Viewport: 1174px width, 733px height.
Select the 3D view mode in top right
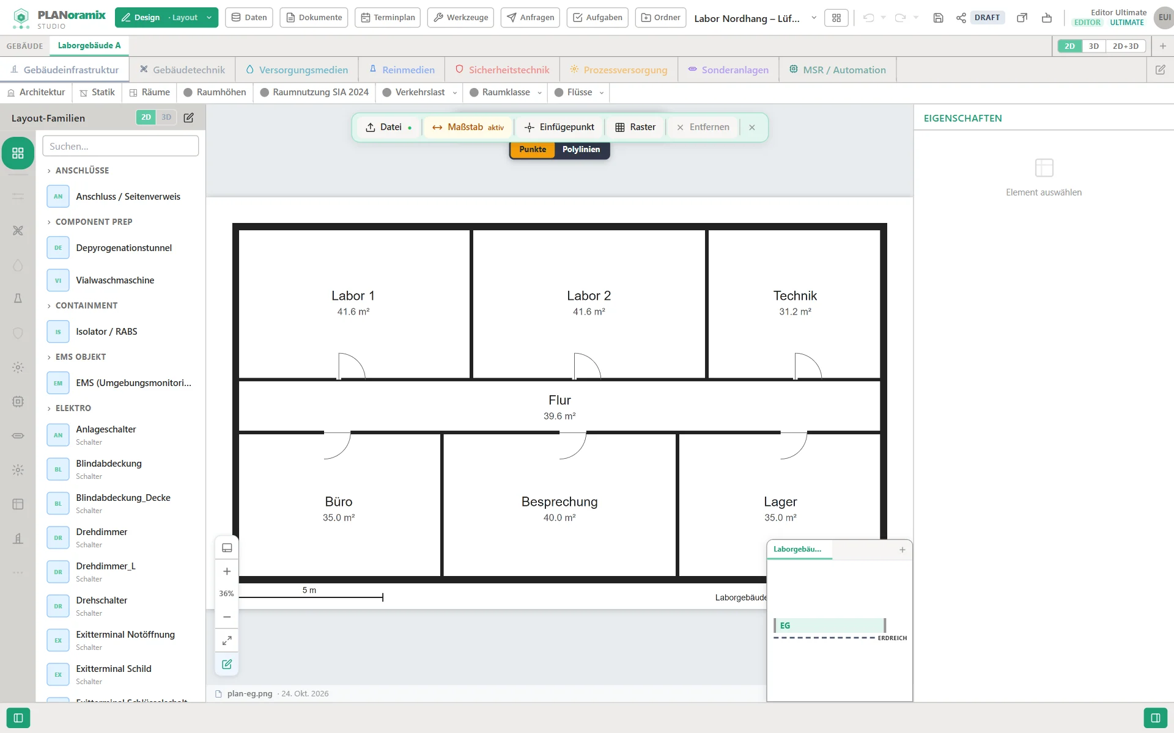(1093, 46)
